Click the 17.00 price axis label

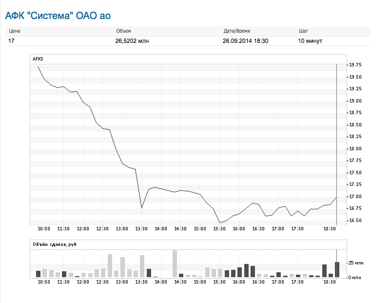(x=355, y=197)
